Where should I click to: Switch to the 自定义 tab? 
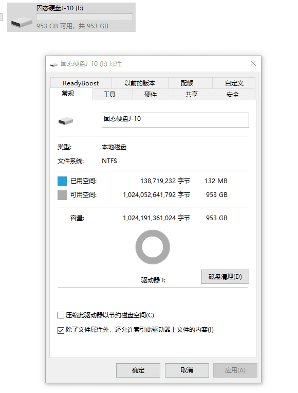[234, 83]
